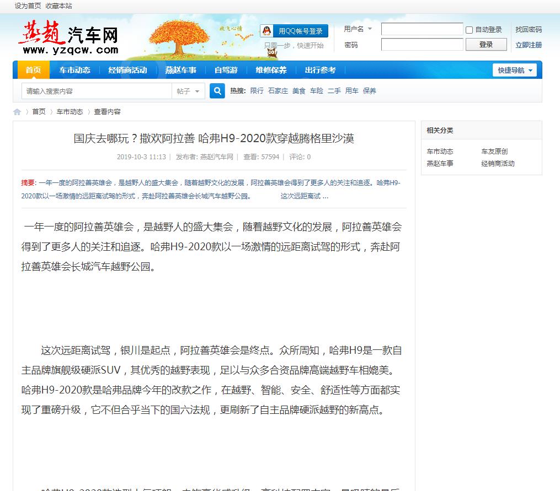Click the post date 2019-10-3 11:13

coord(141,157)
